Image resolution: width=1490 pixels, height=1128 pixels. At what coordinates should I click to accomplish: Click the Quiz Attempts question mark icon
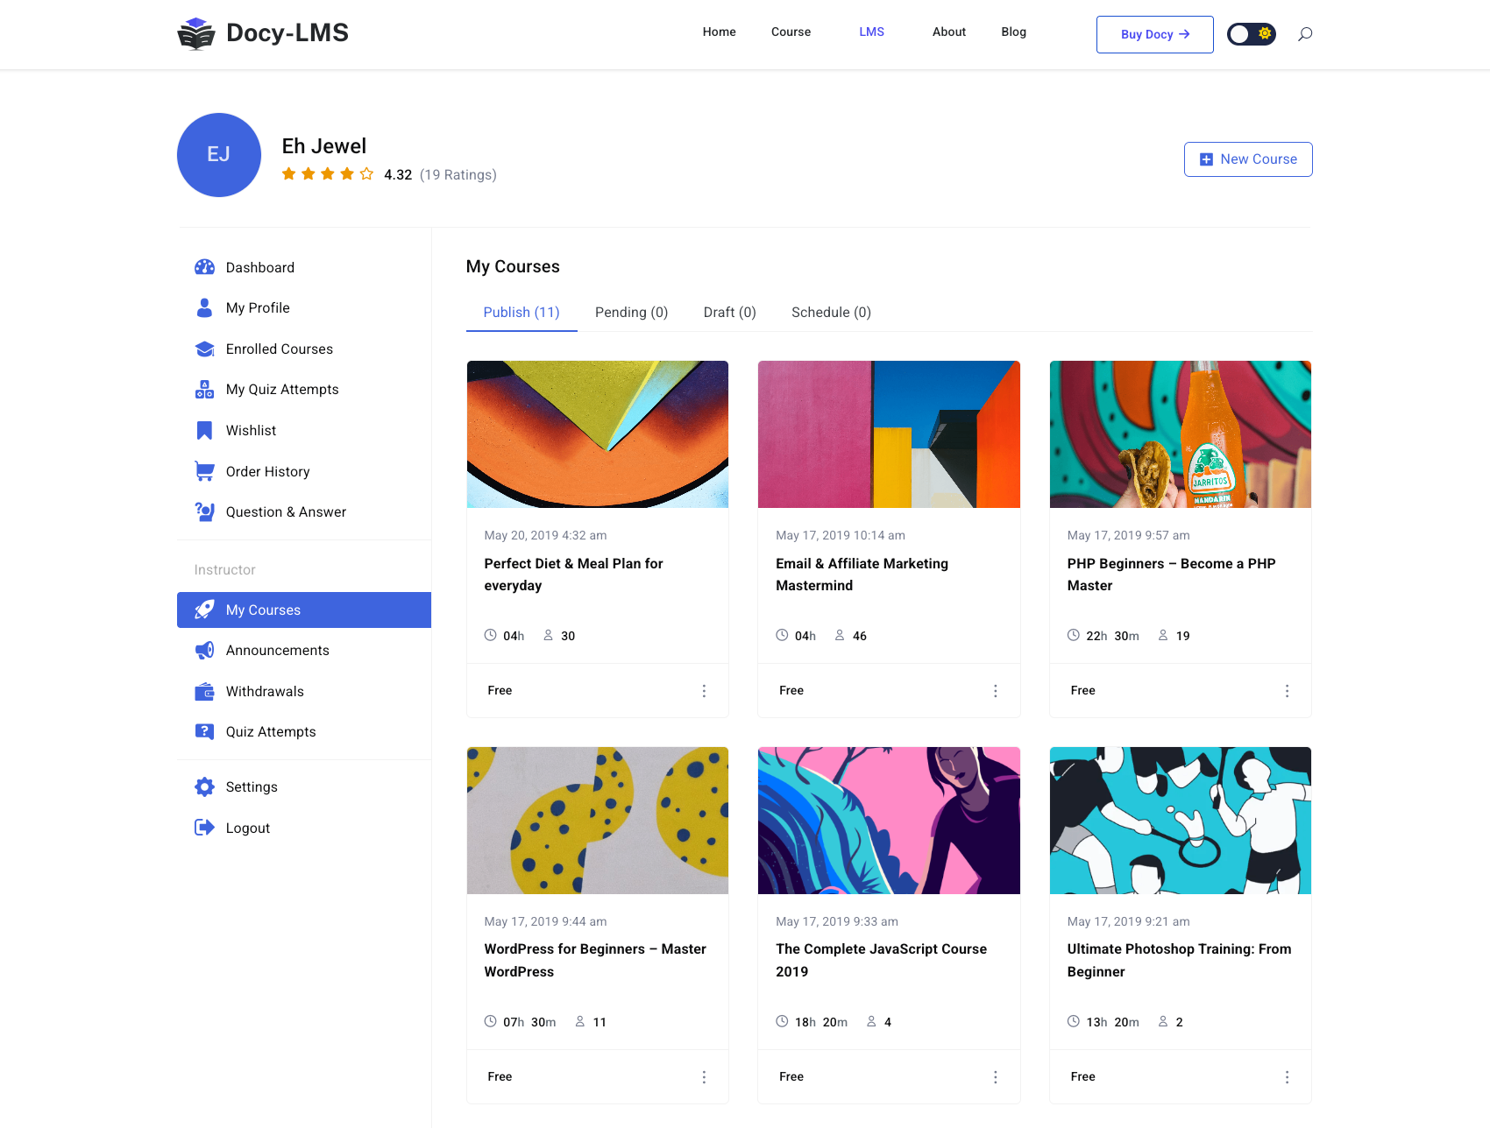[x=204, y=731]
